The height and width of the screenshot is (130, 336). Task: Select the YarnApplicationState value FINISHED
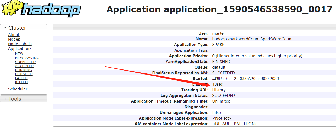(x=221, y=62)
